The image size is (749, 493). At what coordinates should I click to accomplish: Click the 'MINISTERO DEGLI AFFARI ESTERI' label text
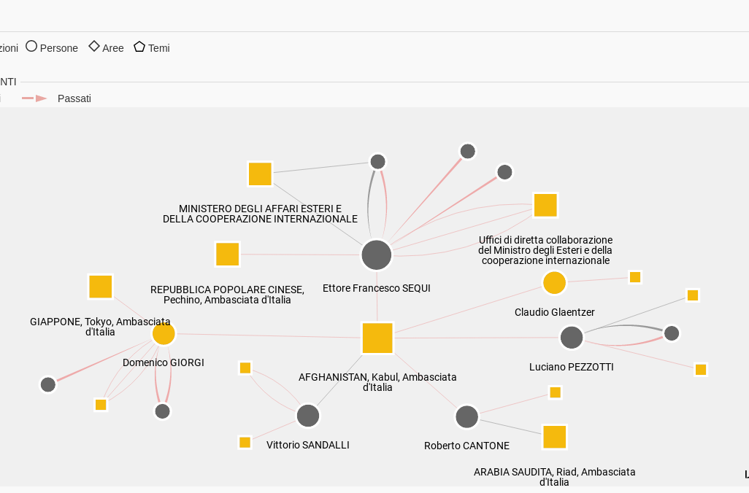tap(260, 214)
